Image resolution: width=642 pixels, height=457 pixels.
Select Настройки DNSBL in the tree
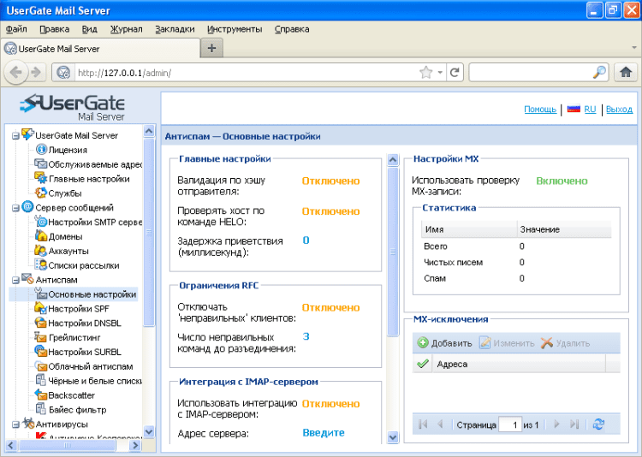click(84, 323)
